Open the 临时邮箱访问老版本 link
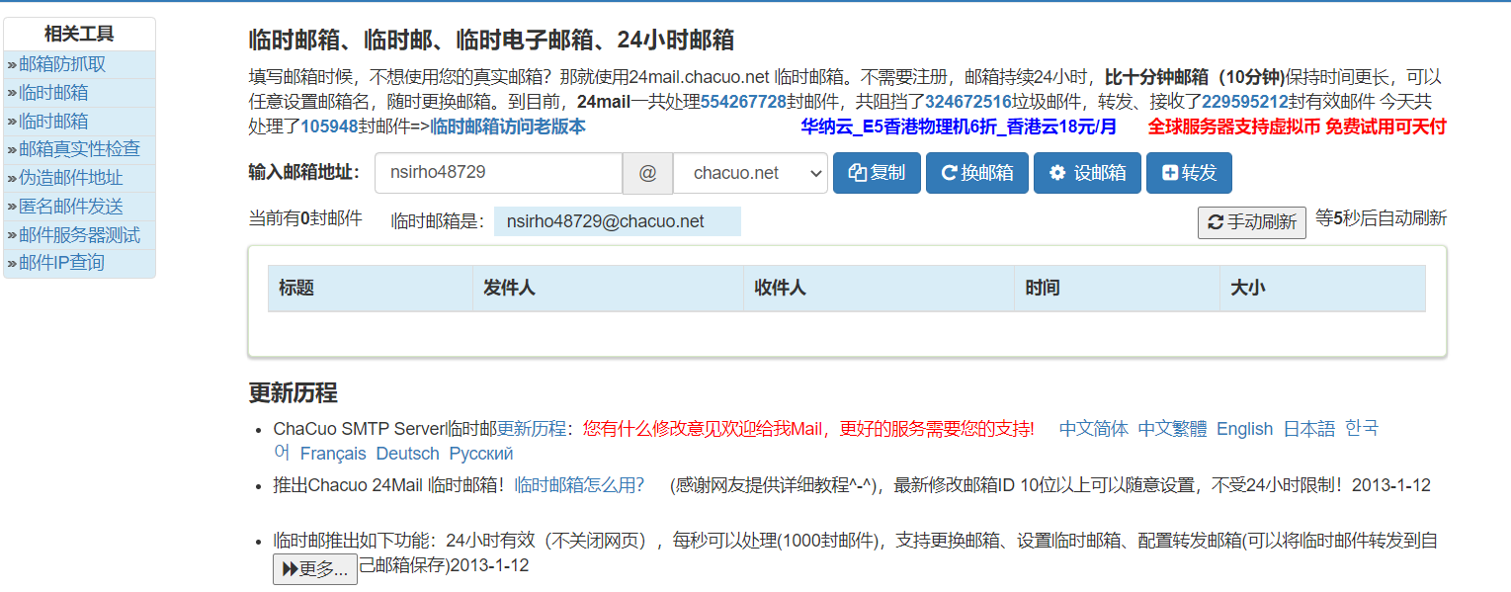 tap(508, 127)
